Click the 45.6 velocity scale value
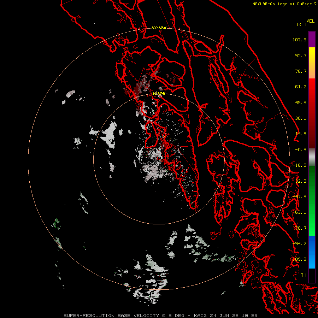The height and width of the screenshot is (318, 318). click(301, 102)
